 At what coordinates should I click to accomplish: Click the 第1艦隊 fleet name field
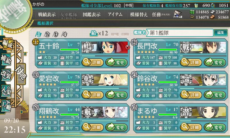tap(180, 33)
